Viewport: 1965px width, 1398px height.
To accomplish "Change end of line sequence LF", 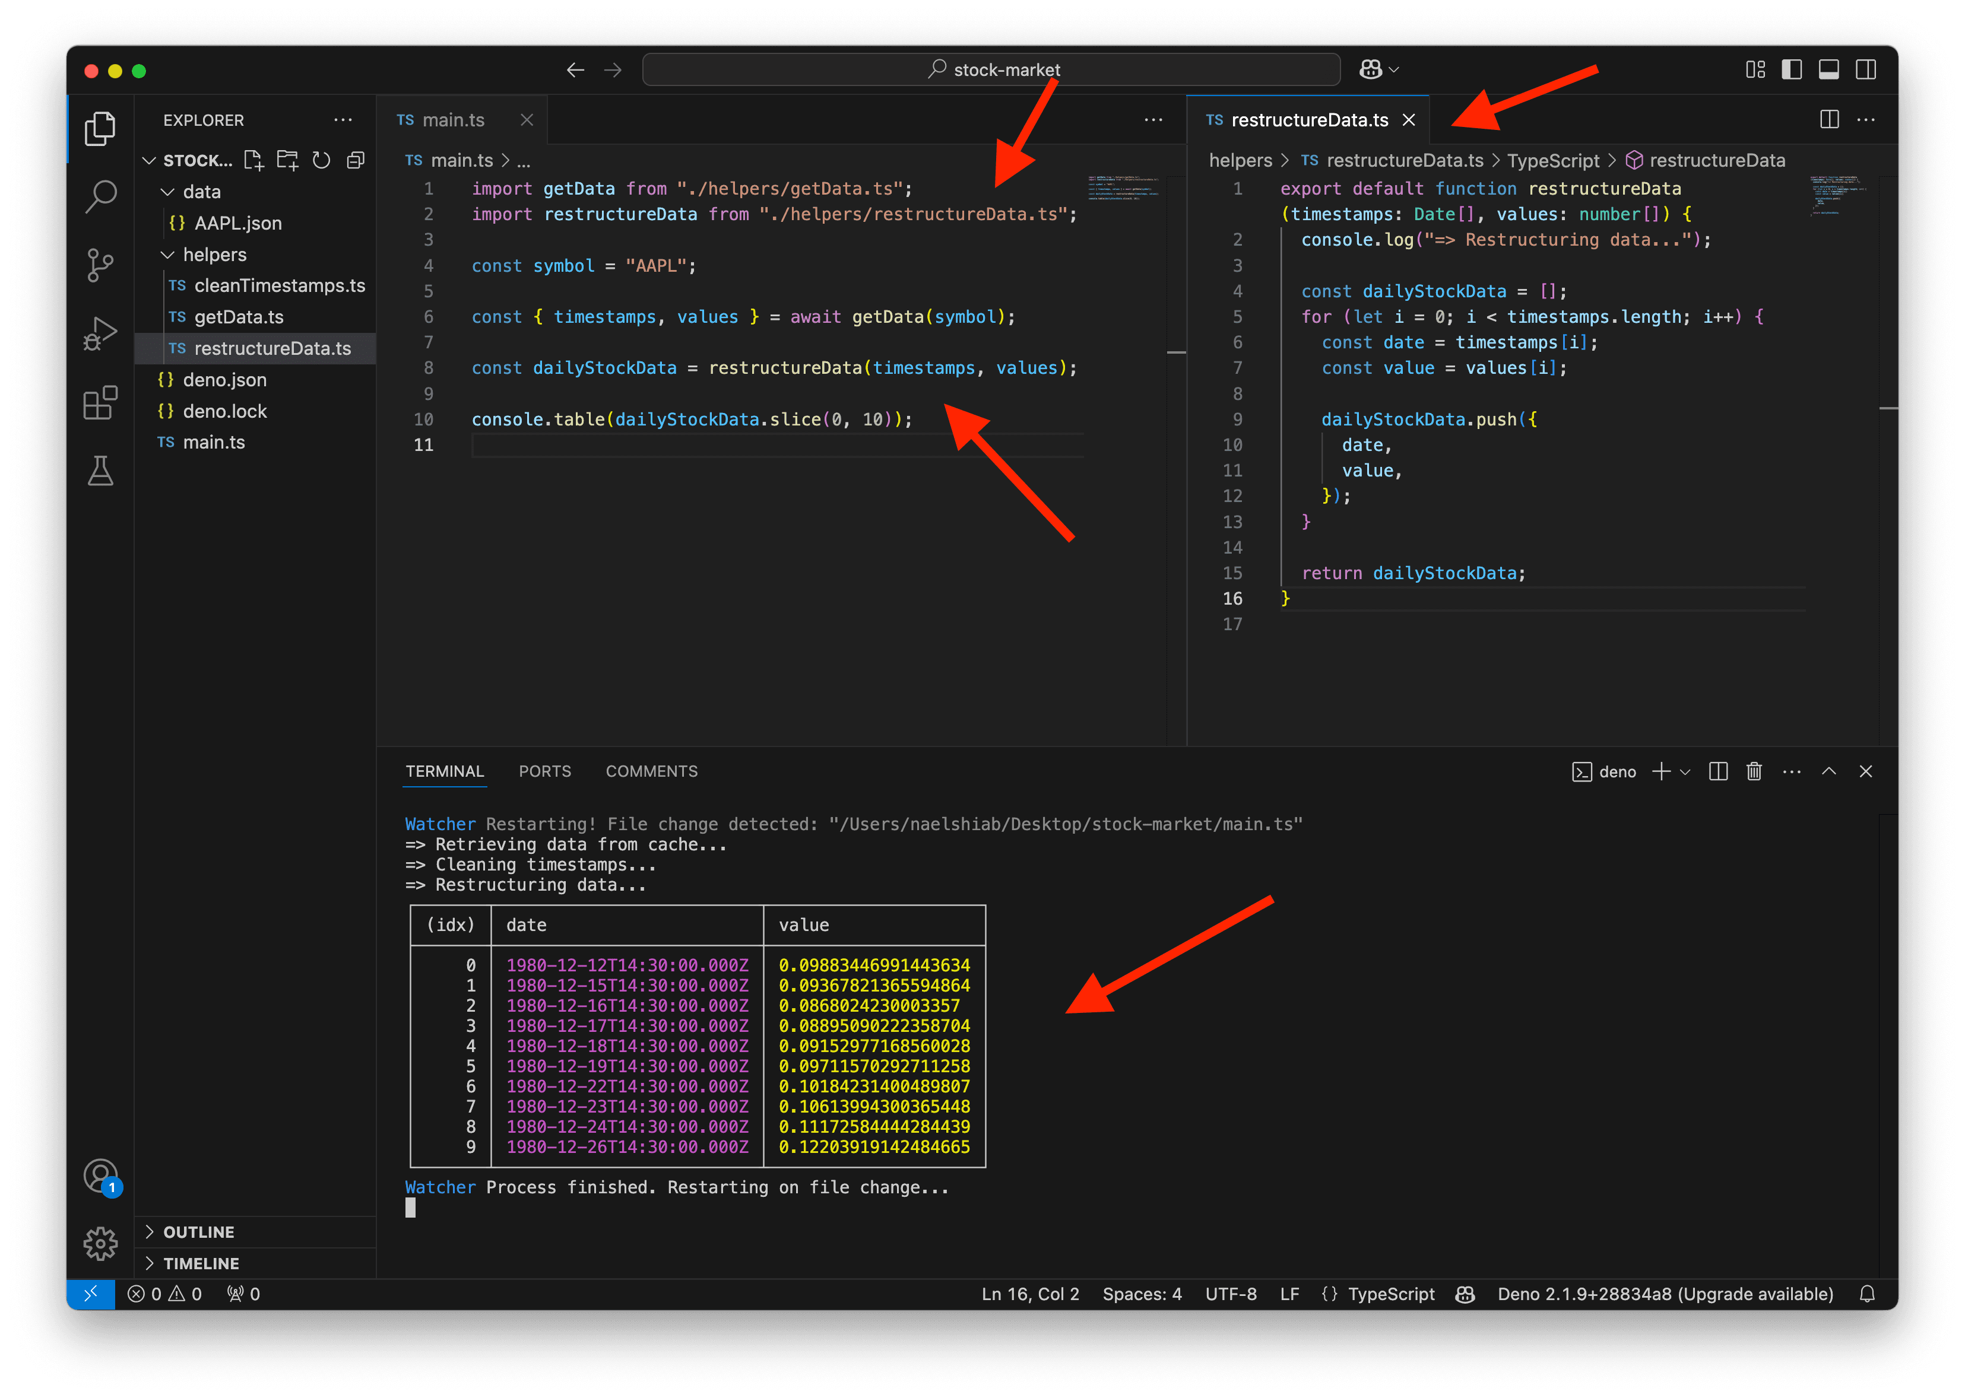I will tap(1289, 1295).
